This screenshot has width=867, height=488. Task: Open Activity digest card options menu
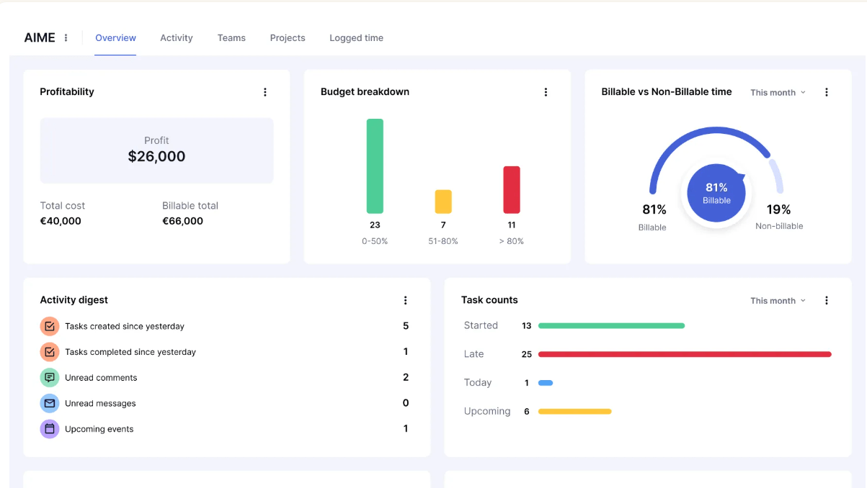click(x=405, y=301)
